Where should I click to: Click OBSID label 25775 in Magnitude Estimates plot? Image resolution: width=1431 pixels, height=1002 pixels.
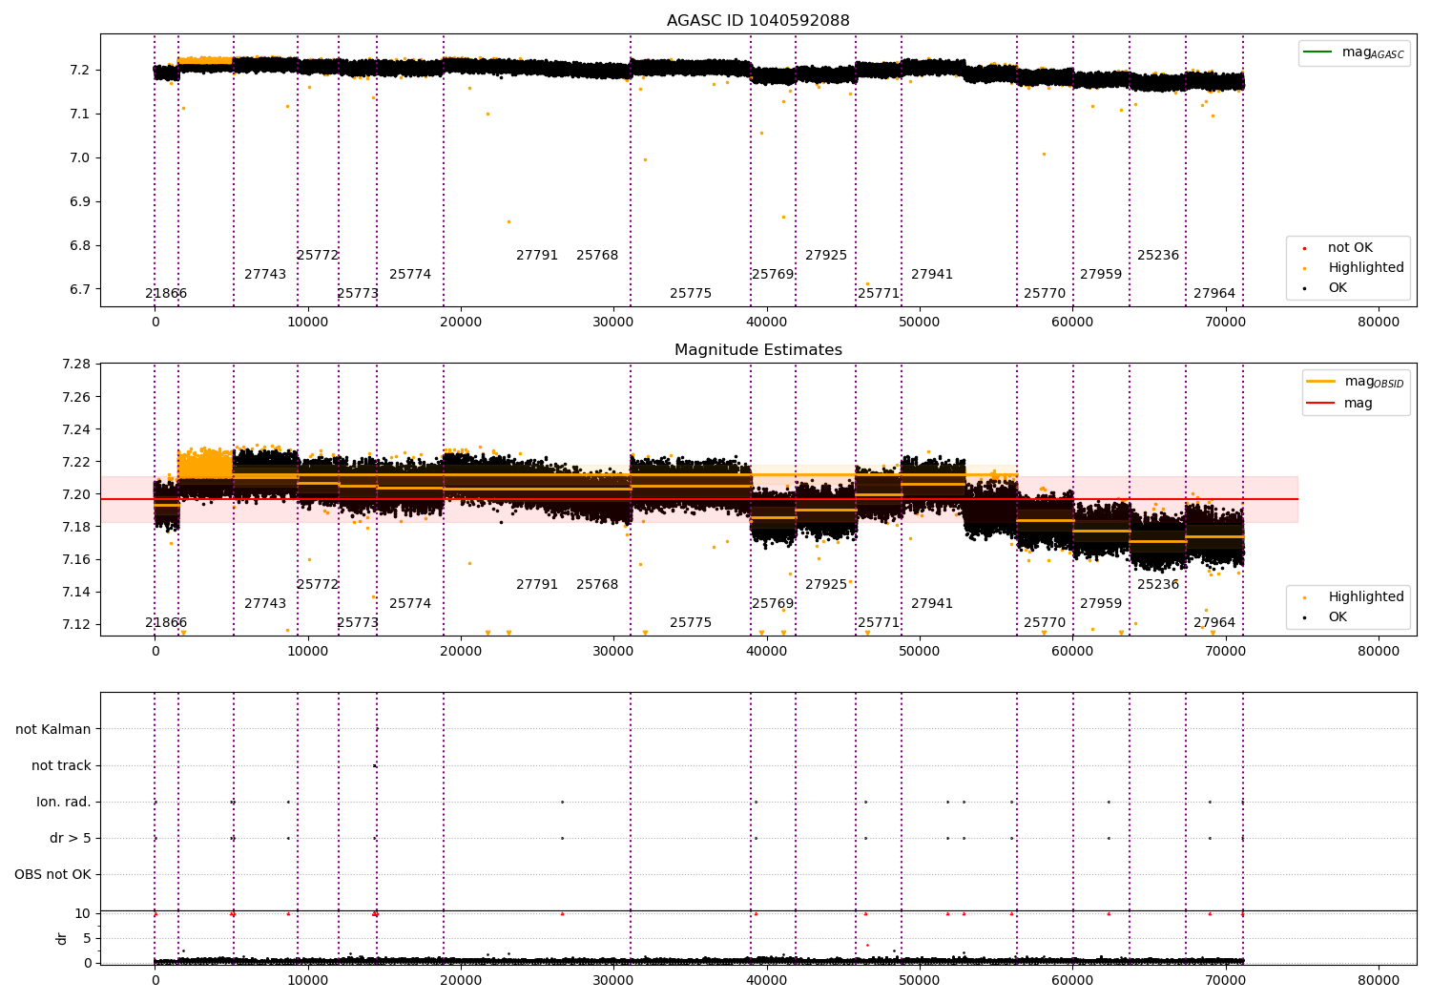(691, 623)
